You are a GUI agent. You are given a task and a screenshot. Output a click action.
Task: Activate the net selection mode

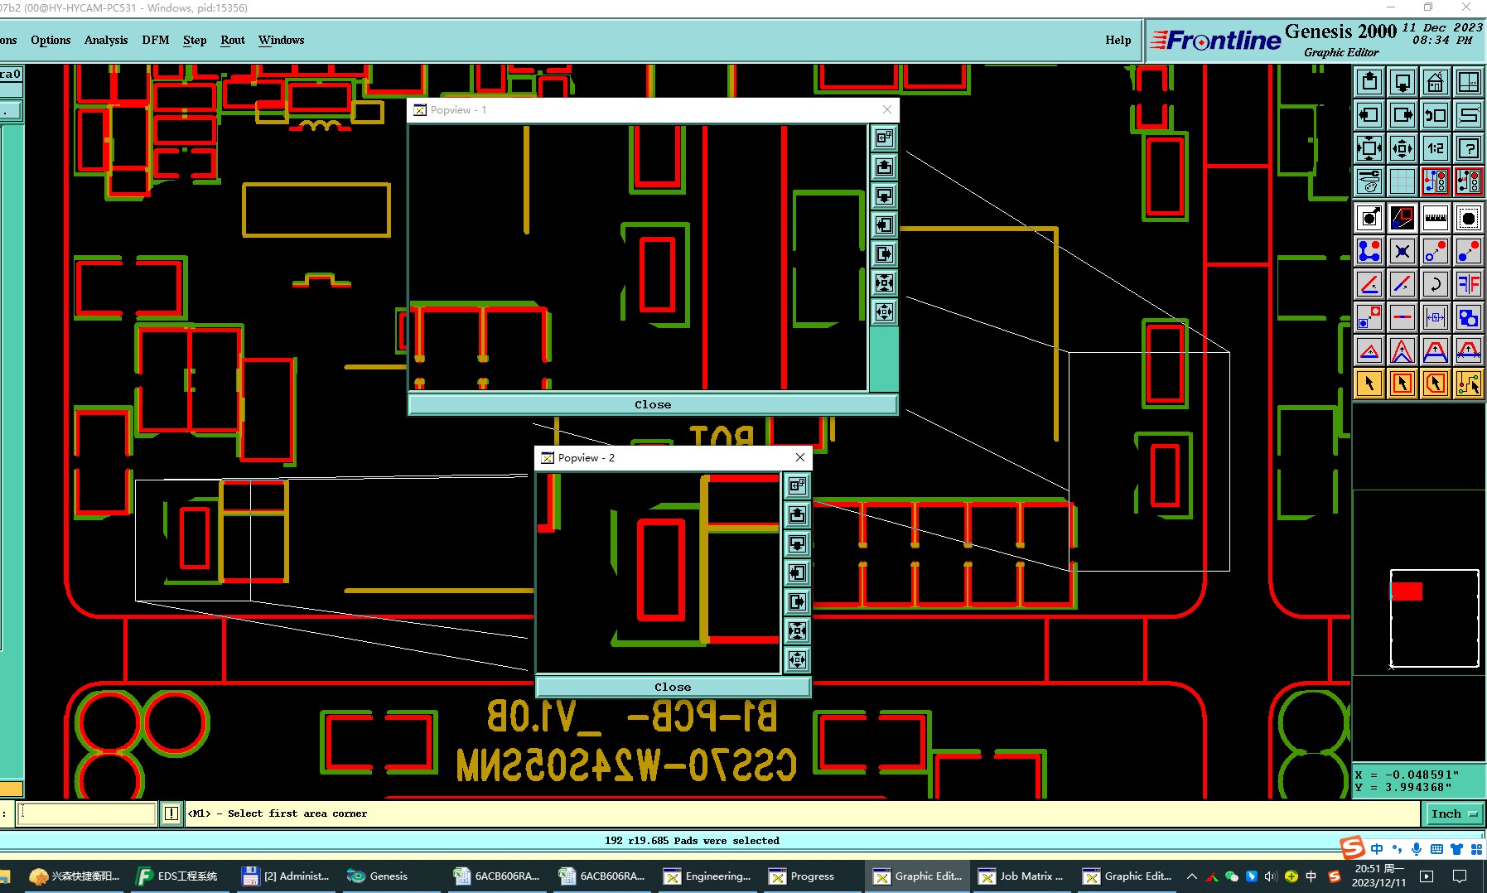1469,384
